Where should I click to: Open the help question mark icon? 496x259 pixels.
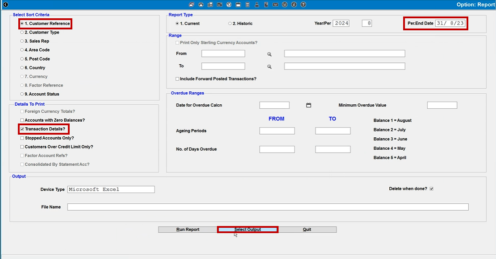click(303, 4)
